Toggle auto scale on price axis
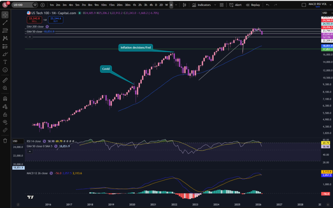 tap(328, 205)
